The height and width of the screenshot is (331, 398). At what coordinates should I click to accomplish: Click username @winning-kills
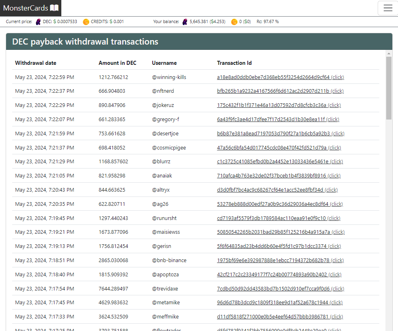click(169, 77)
